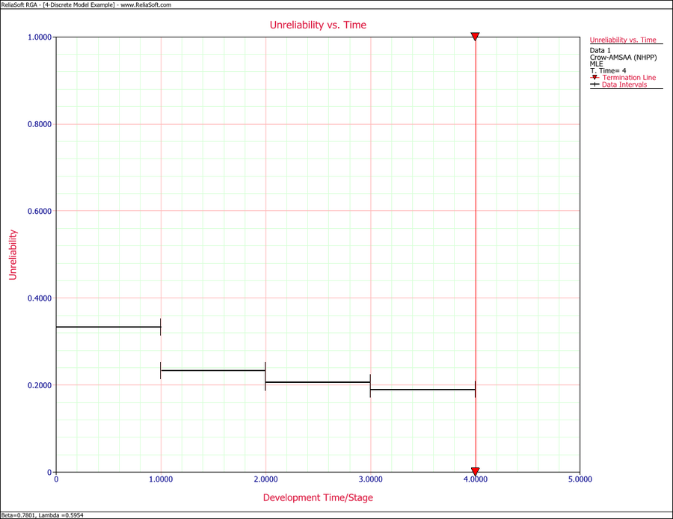The image size is (673, 519).
Task: Click the data interval between 1.0000 and 2.0000
Action: coord(213,370)
